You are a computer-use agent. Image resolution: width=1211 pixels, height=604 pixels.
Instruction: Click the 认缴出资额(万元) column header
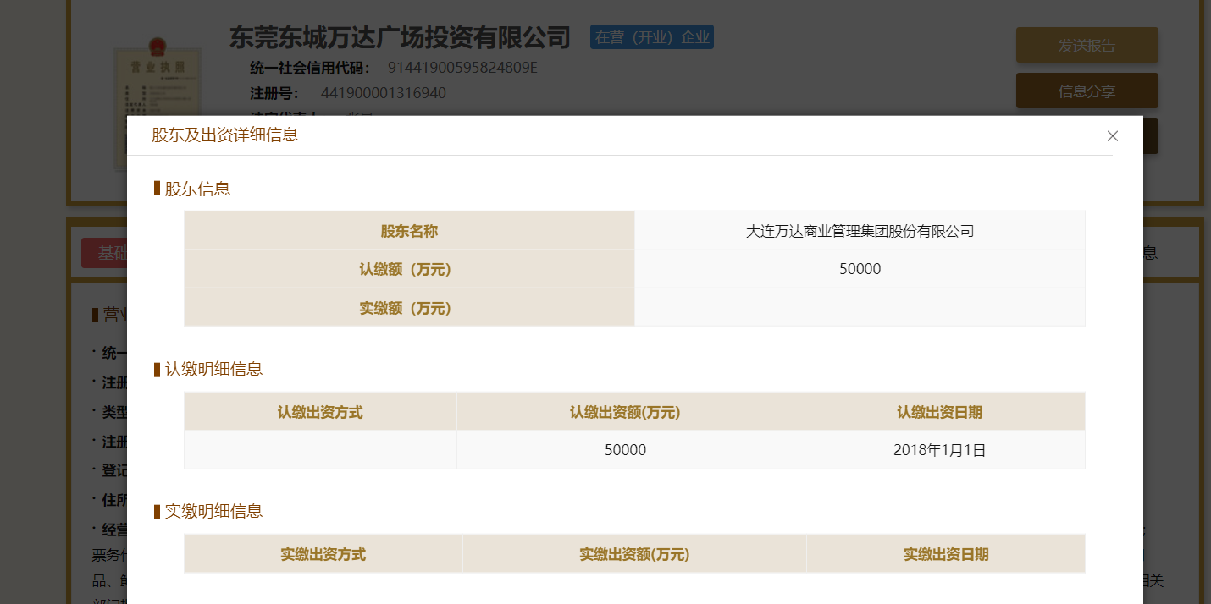[x=625, y=412]
